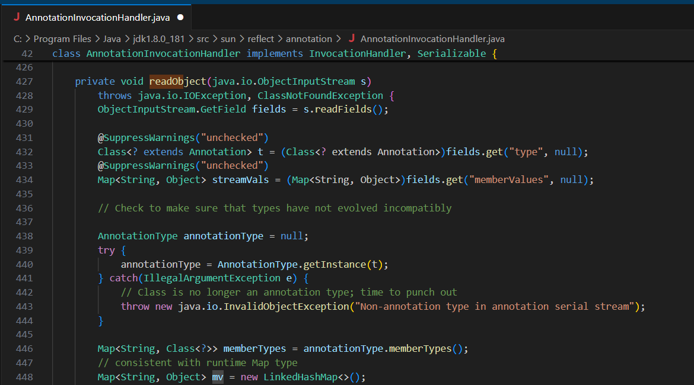Click the closing brace on line 444
Screen dimensions: 694x385
pyautogui.click(x=100, y=320)
